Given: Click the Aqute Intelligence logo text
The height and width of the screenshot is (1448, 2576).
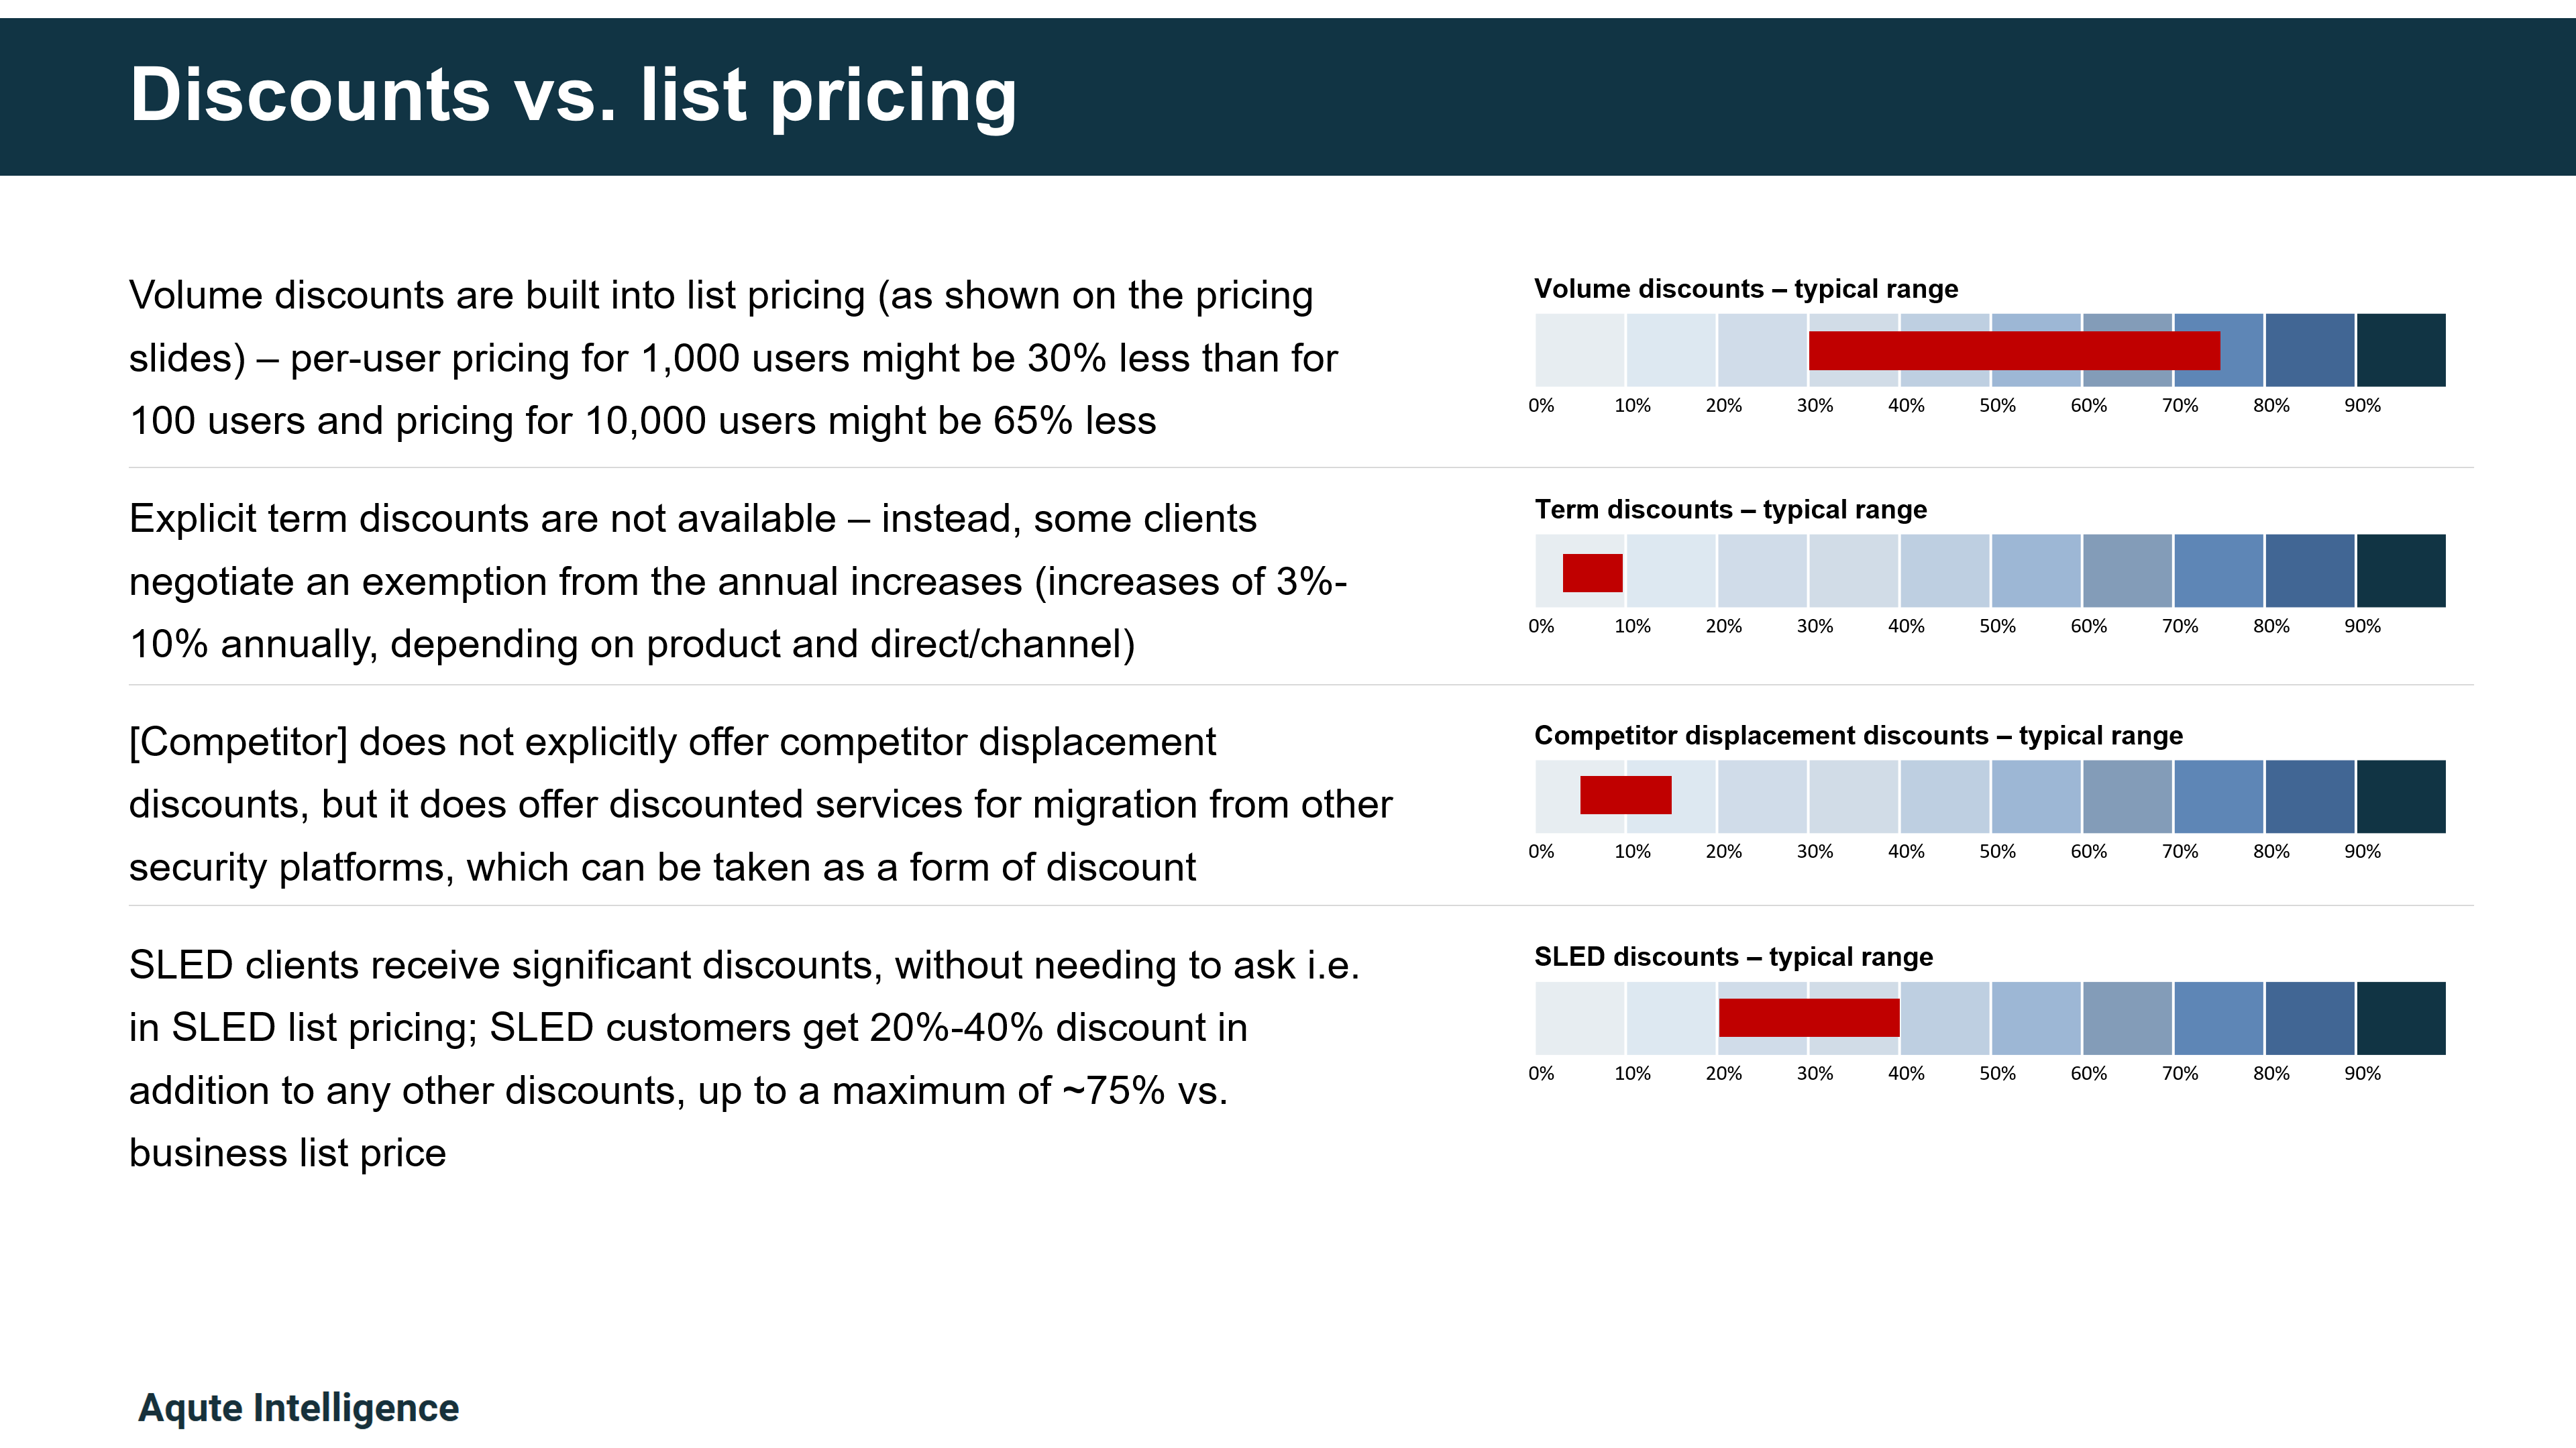Looking at the screenshot, I should coord(298,1407).
